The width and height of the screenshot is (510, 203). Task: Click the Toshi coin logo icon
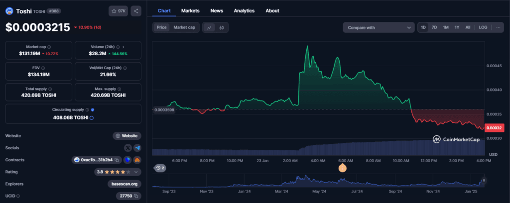coord(9,11)
